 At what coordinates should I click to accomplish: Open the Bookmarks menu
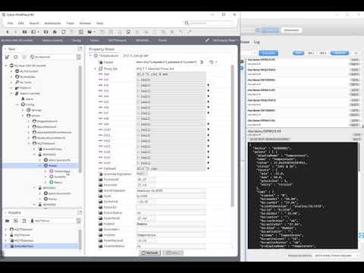coord(52,23)
